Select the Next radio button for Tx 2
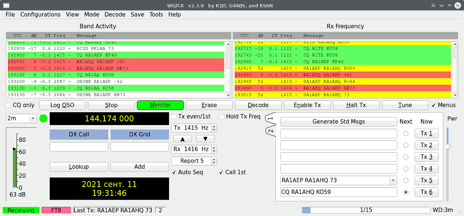The height and width of the screenshot is (216, 464). coord(406,145)
